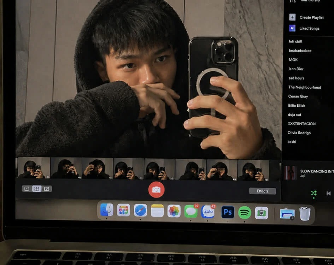Select the 'sad hours' playlist
This screenshot has width=334, height=265.
(296, 78)
